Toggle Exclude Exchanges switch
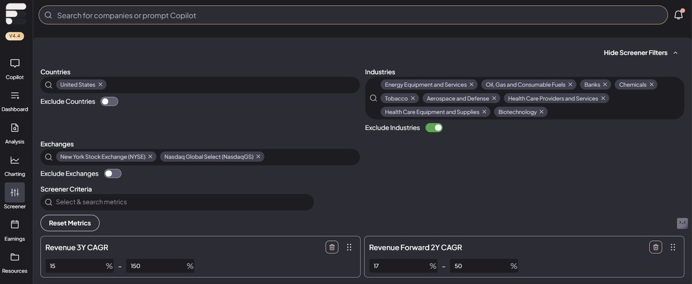This screenshot has width=692, height=284. point(112,173)
